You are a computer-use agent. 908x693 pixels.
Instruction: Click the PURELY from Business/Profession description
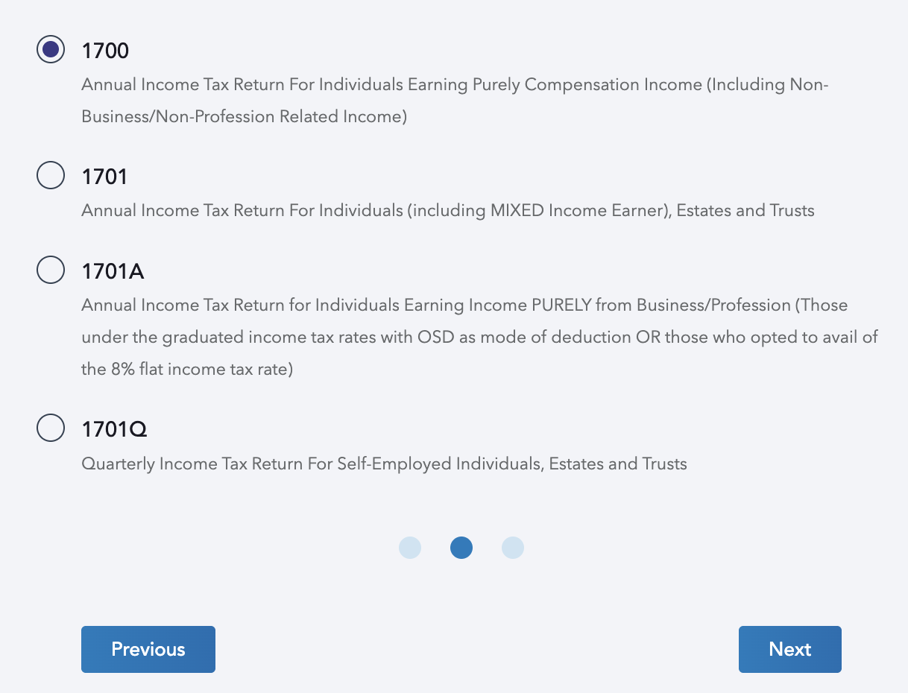464,306
